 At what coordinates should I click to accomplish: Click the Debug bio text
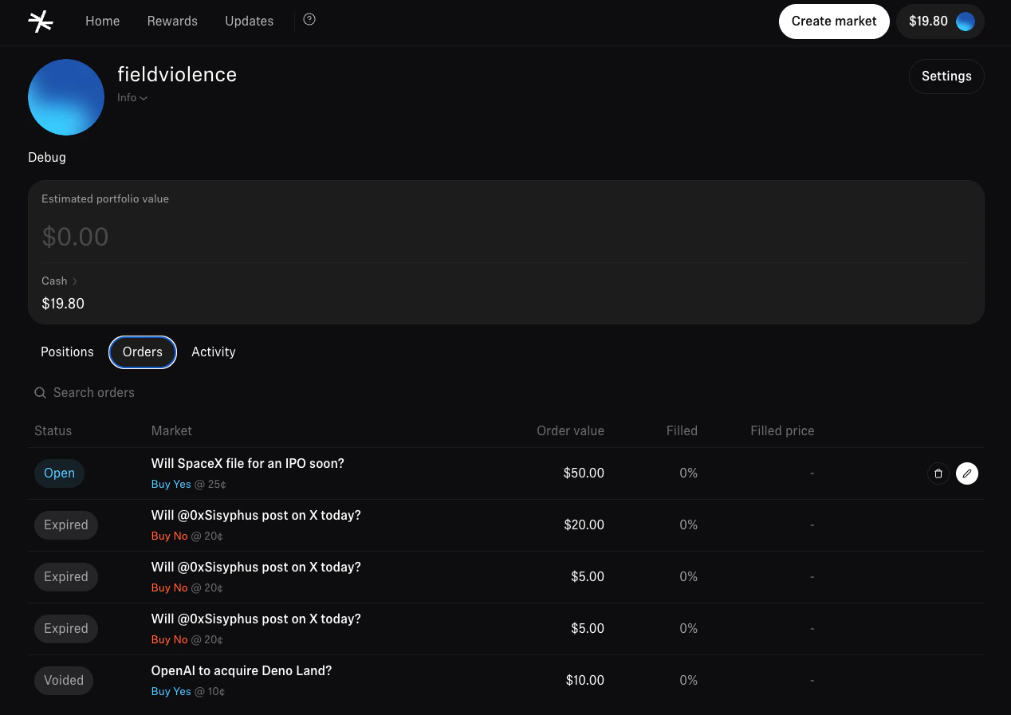(x=47, y=158)
